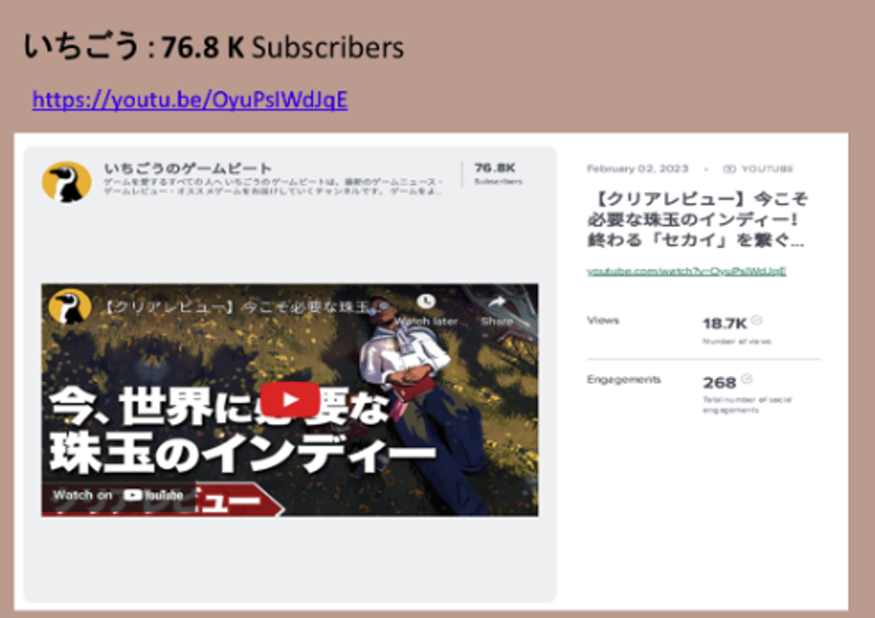
Task: Click the channel description under the channel name
Action: [x=273, y=187]
